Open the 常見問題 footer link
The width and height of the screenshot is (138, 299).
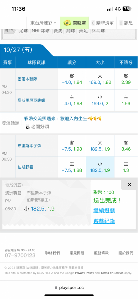[77, 253]
